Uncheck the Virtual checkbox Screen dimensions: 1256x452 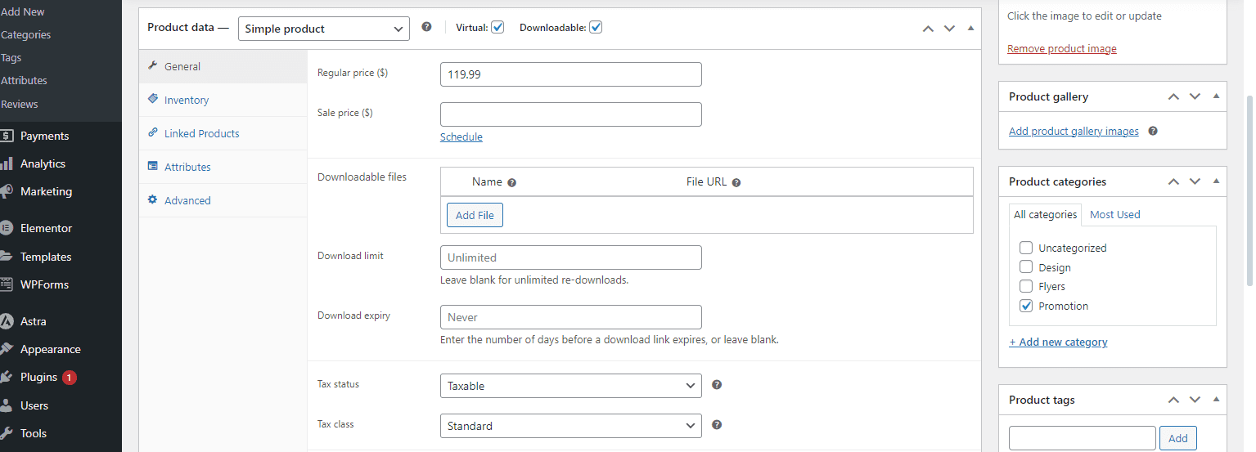coord(497,27)
